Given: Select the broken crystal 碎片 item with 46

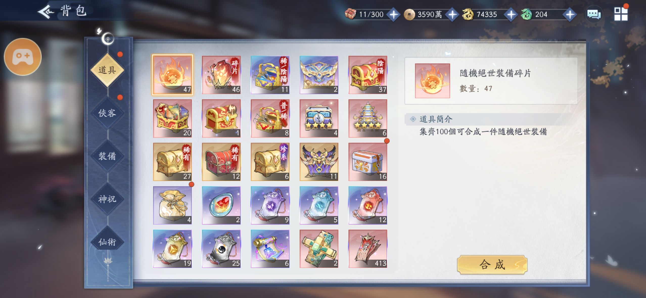Looking at the screenshot, I should click(x=221, y=75).
